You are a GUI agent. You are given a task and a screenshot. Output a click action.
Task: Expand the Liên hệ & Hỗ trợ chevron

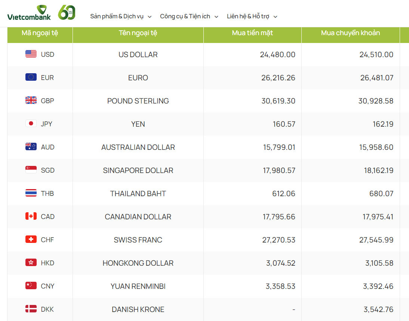tap(276, 17)
